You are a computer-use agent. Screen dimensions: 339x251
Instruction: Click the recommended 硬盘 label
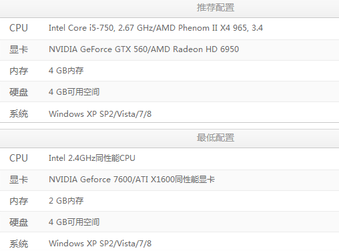click(19, 92)
